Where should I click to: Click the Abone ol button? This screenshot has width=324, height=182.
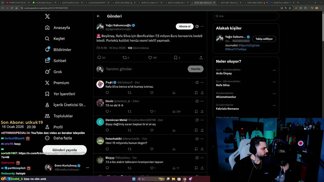point(185,26)
